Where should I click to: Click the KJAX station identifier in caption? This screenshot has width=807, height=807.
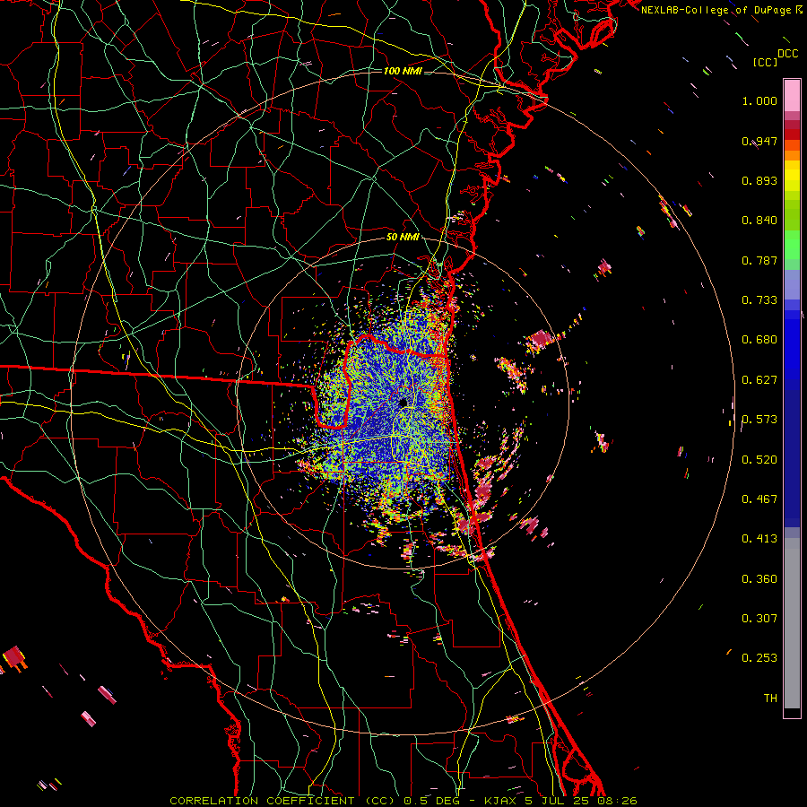click(x=502, y=801)
